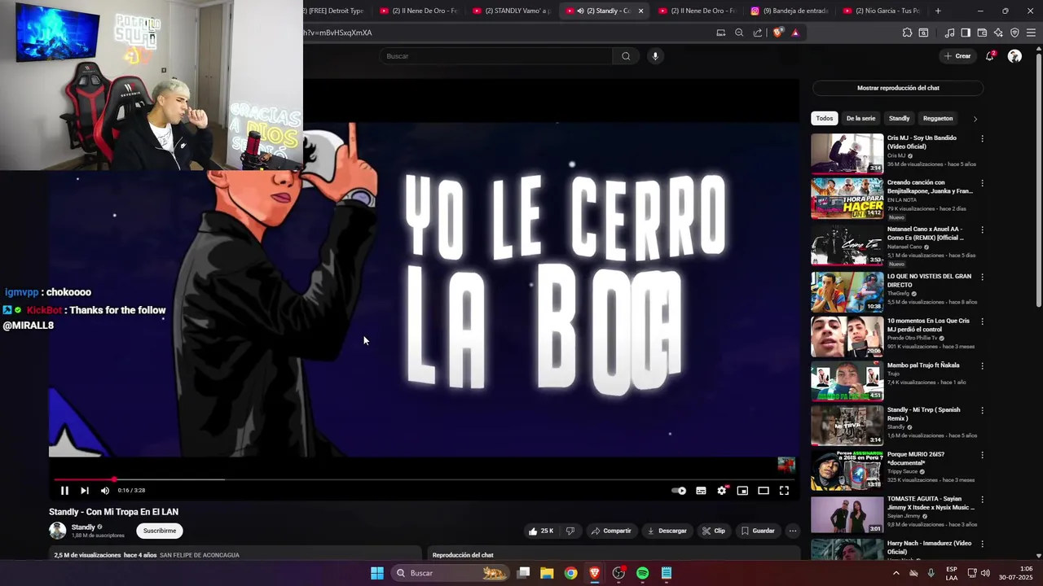Subscribe to Standly with Suscribirme button
1043x586 pixels.
(160, 531)
